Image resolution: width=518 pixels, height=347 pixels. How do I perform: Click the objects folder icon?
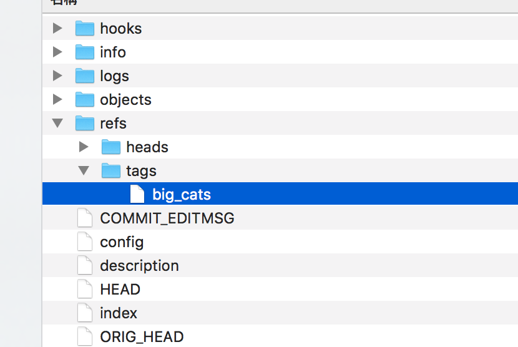[x=84, y=100]
